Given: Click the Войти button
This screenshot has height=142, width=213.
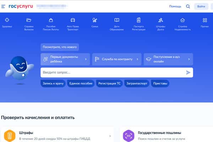Looking at the screenshot, I should click(201, 6).
